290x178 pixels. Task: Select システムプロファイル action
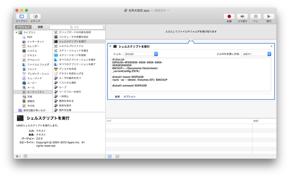coord(79,46)
